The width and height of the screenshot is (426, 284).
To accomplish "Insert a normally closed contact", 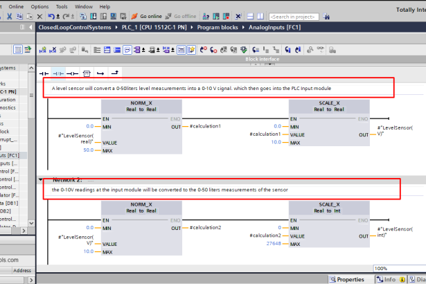I will point(58,72).
